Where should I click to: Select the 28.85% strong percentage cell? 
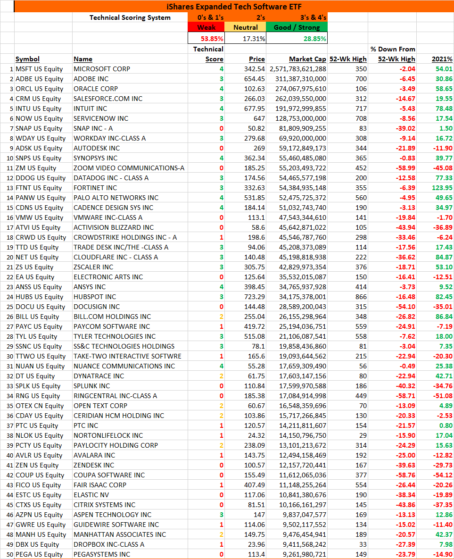(x=297, y=38)
